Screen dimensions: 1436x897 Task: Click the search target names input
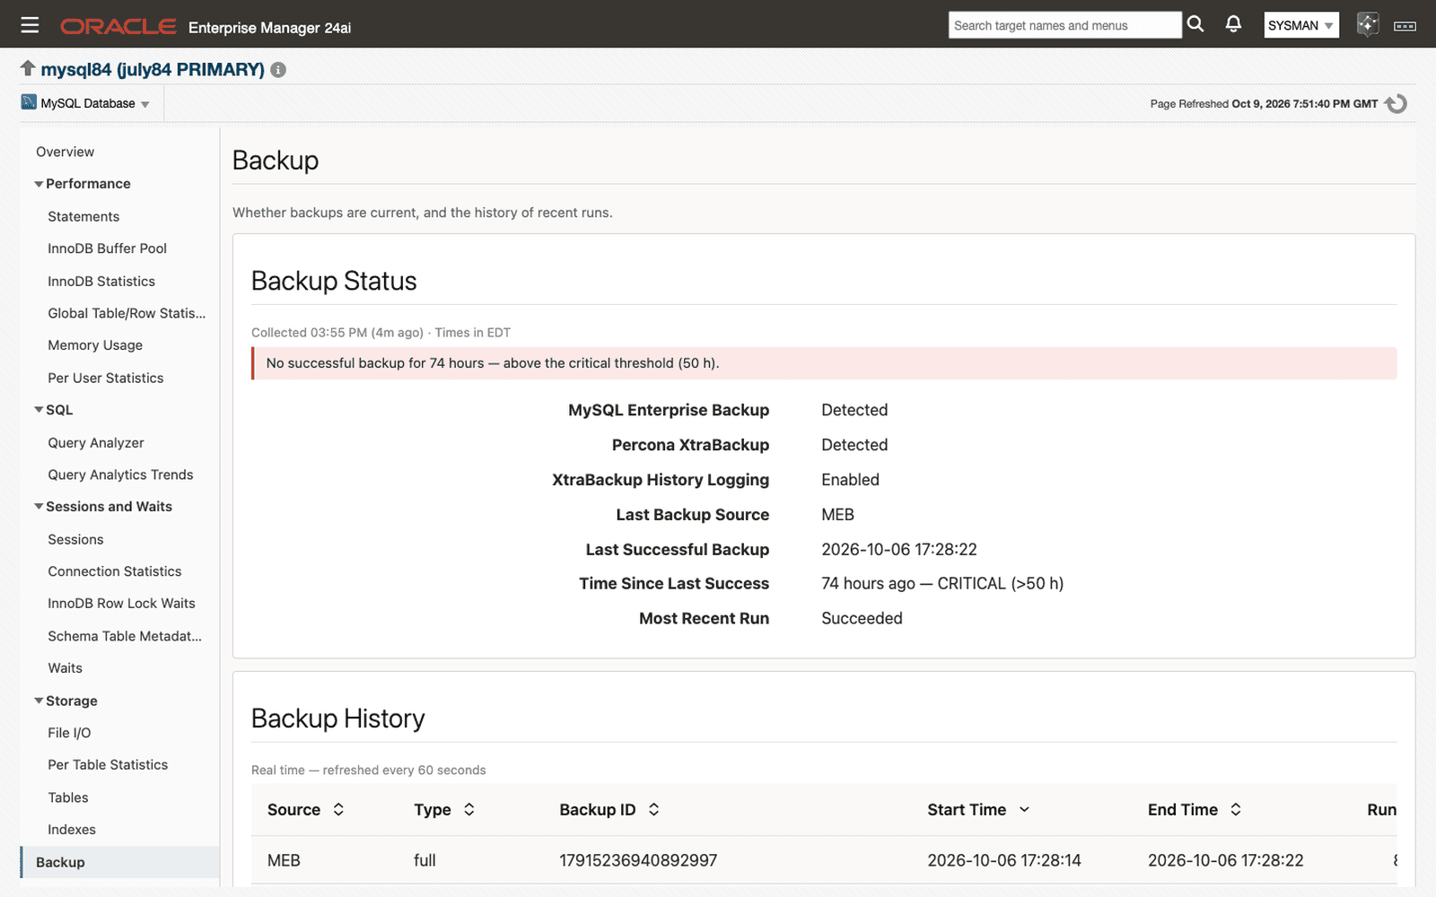[x=1064, y=25]
